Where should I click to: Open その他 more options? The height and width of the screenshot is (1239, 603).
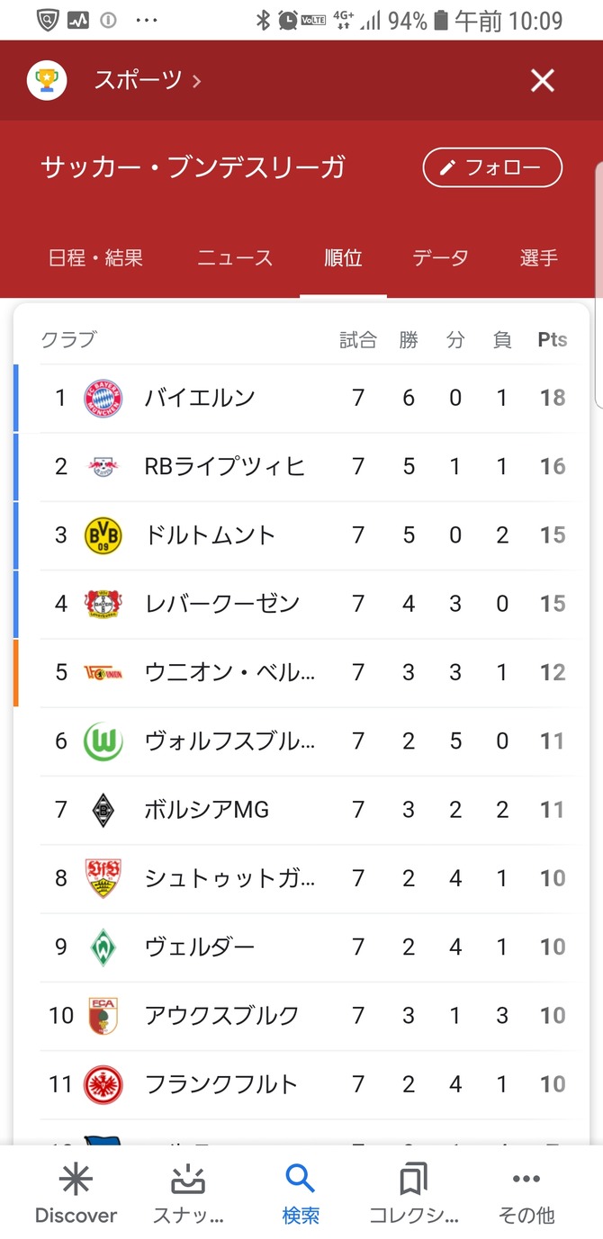pyautogui.click(x=526, y=1180)
